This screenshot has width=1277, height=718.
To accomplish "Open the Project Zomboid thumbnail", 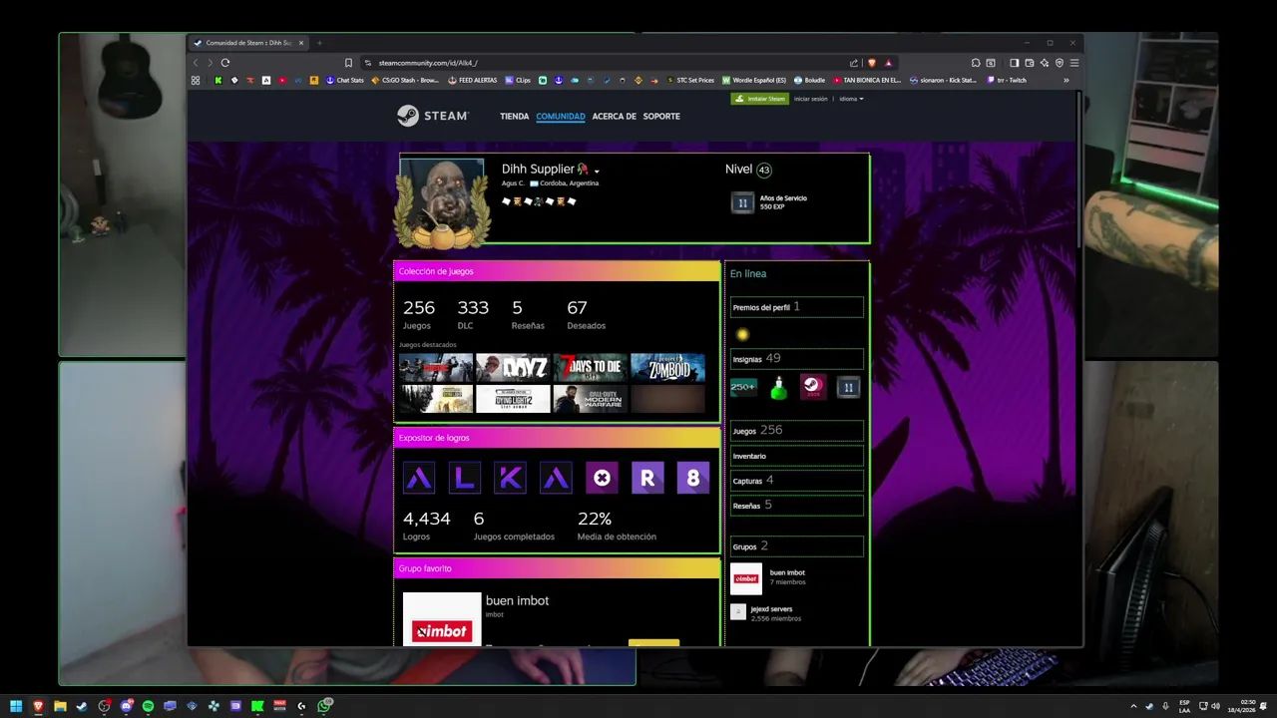I will point(667,368).
